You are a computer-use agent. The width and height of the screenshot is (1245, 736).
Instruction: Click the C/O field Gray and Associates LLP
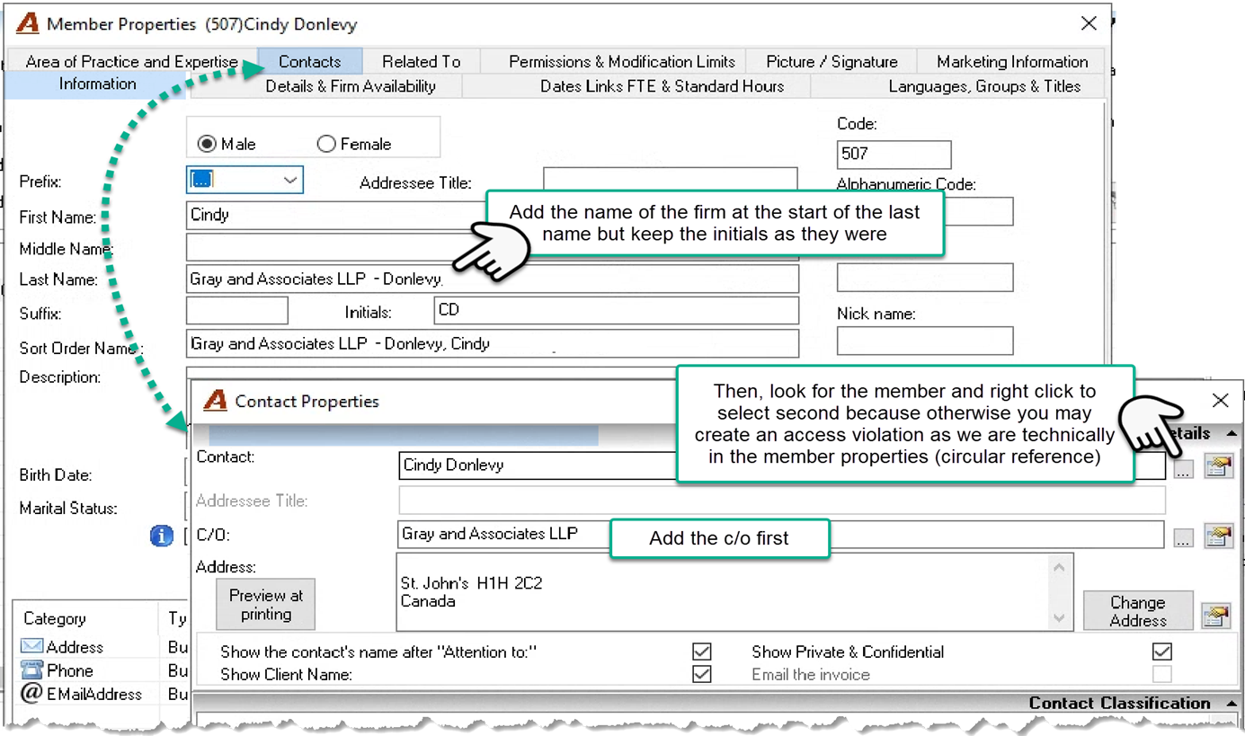coord(780,534)
